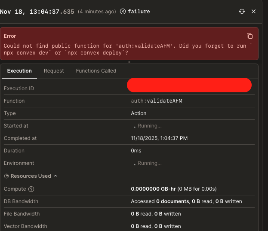Click the small panel-resize dot below the error

[129, 62]
